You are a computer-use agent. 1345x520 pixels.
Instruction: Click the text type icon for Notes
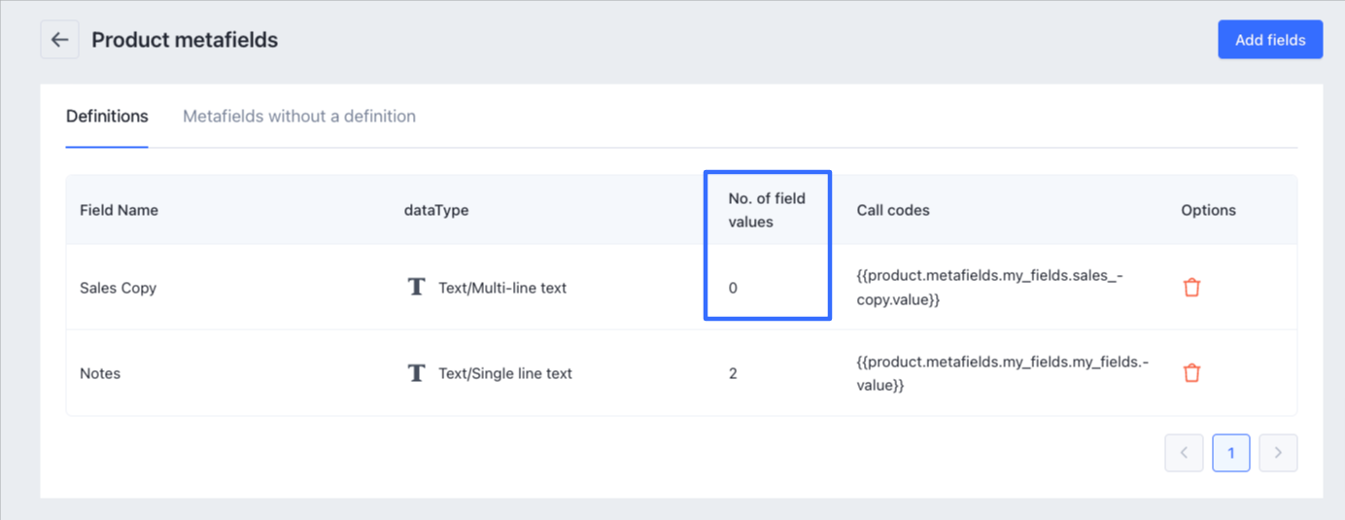point(416,373)
